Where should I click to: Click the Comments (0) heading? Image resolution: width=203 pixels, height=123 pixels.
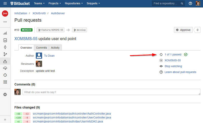pos(25,84)
